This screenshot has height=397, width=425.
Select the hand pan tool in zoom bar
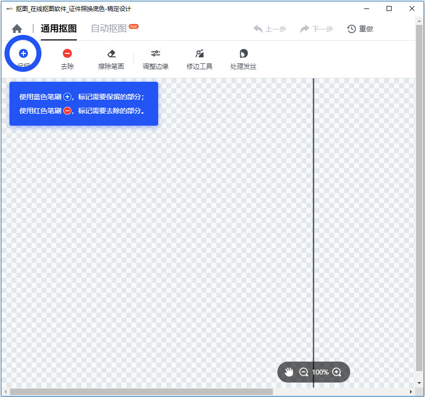289,372
